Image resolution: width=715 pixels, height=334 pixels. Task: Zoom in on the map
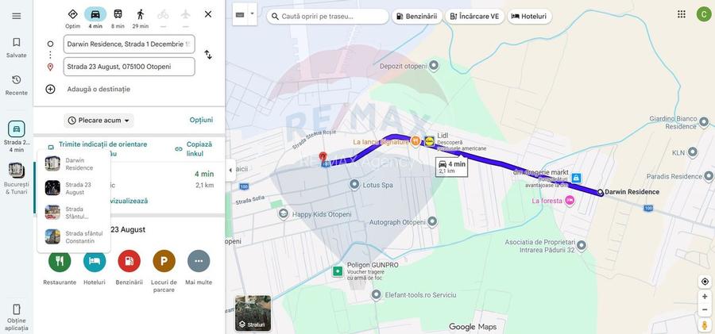705,297
